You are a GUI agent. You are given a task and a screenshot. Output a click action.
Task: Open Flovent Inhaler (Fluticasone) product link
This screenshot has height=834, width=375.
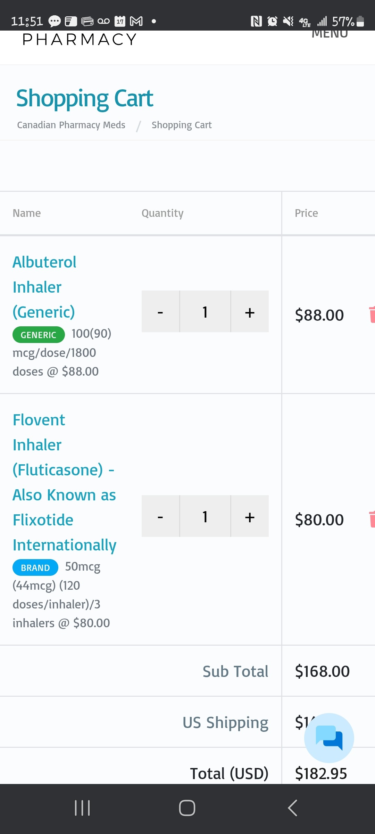click(65, 482)
